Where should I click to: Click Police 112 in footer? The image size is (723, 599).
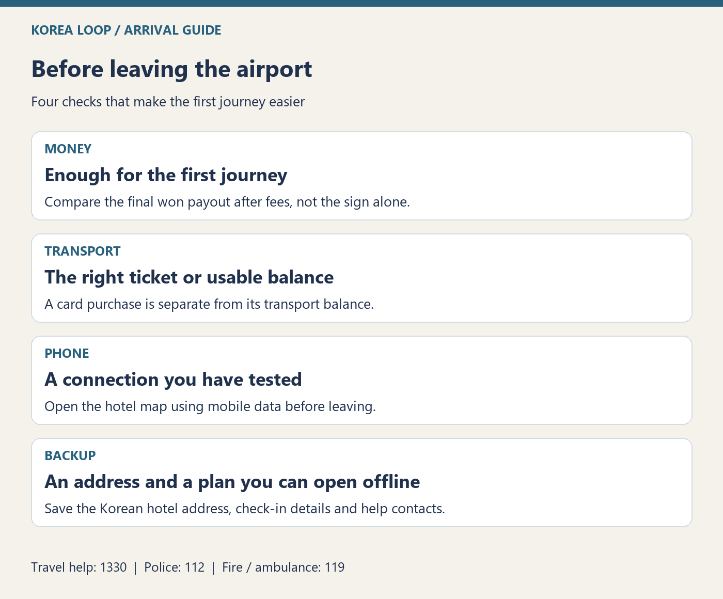(x=175, y=568)
